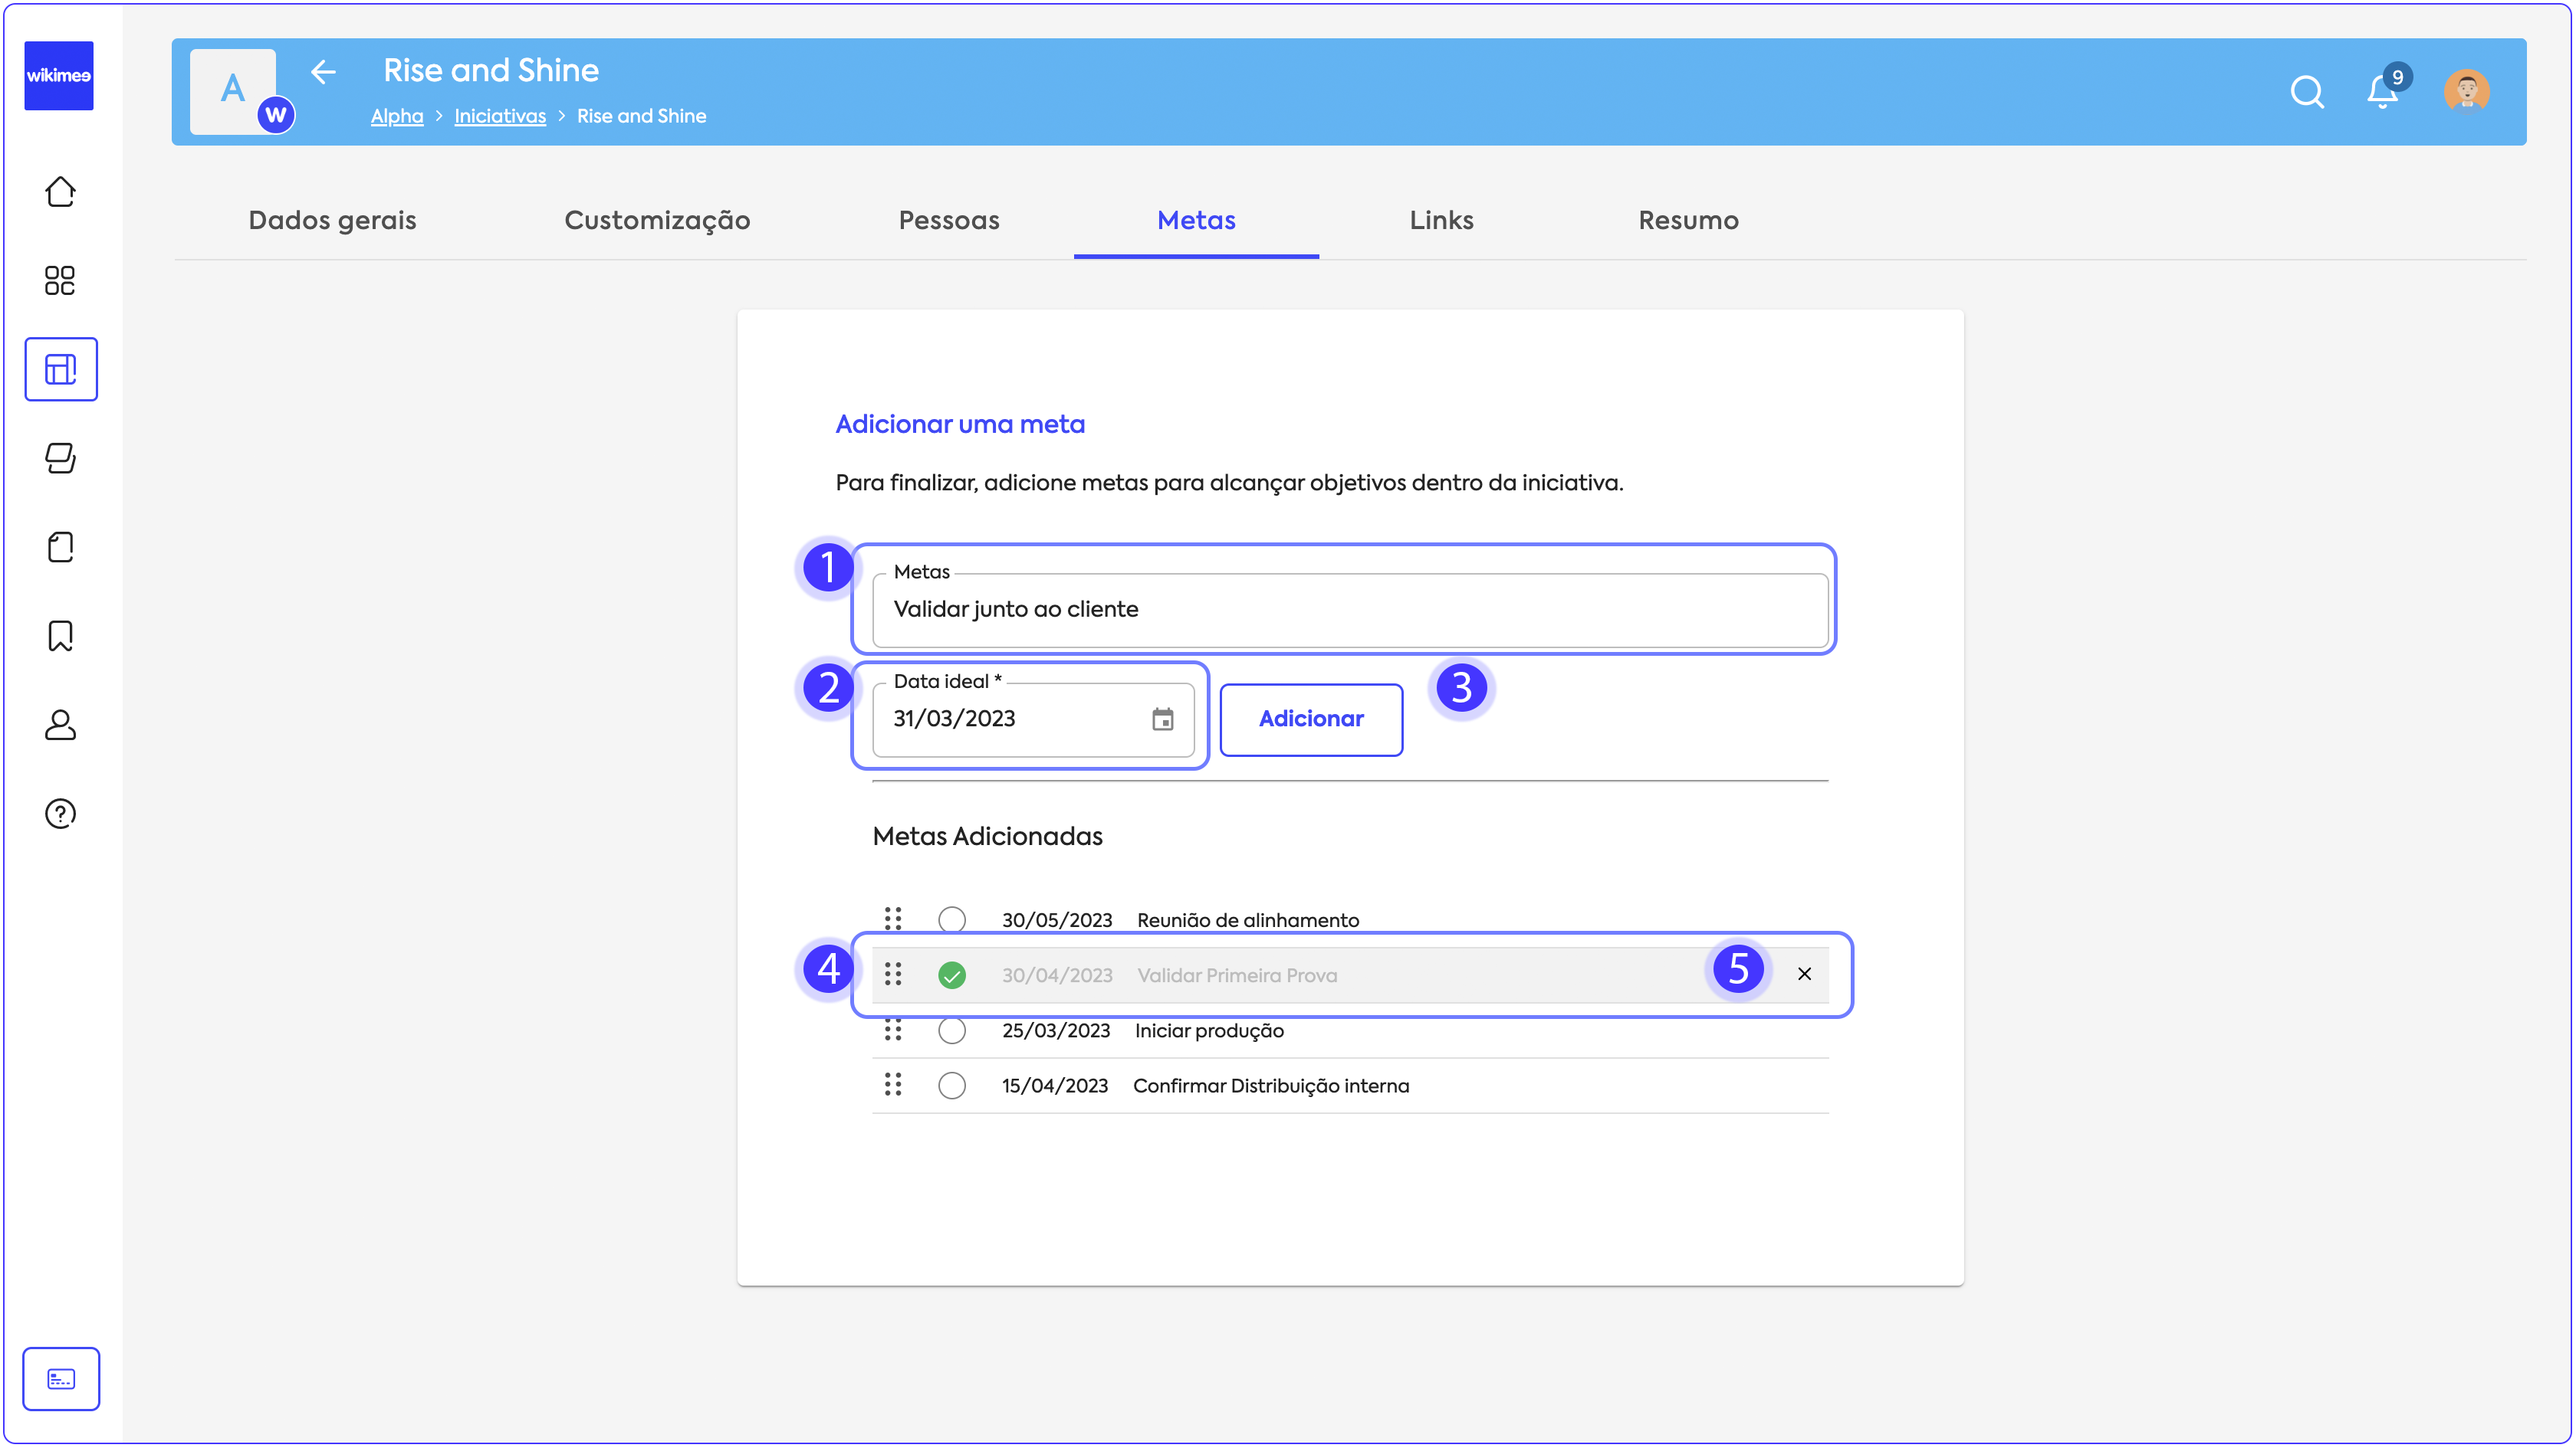Uncheck the Validar Primeira Prova goal
2576x1448 pixels.
coord(952,975)
